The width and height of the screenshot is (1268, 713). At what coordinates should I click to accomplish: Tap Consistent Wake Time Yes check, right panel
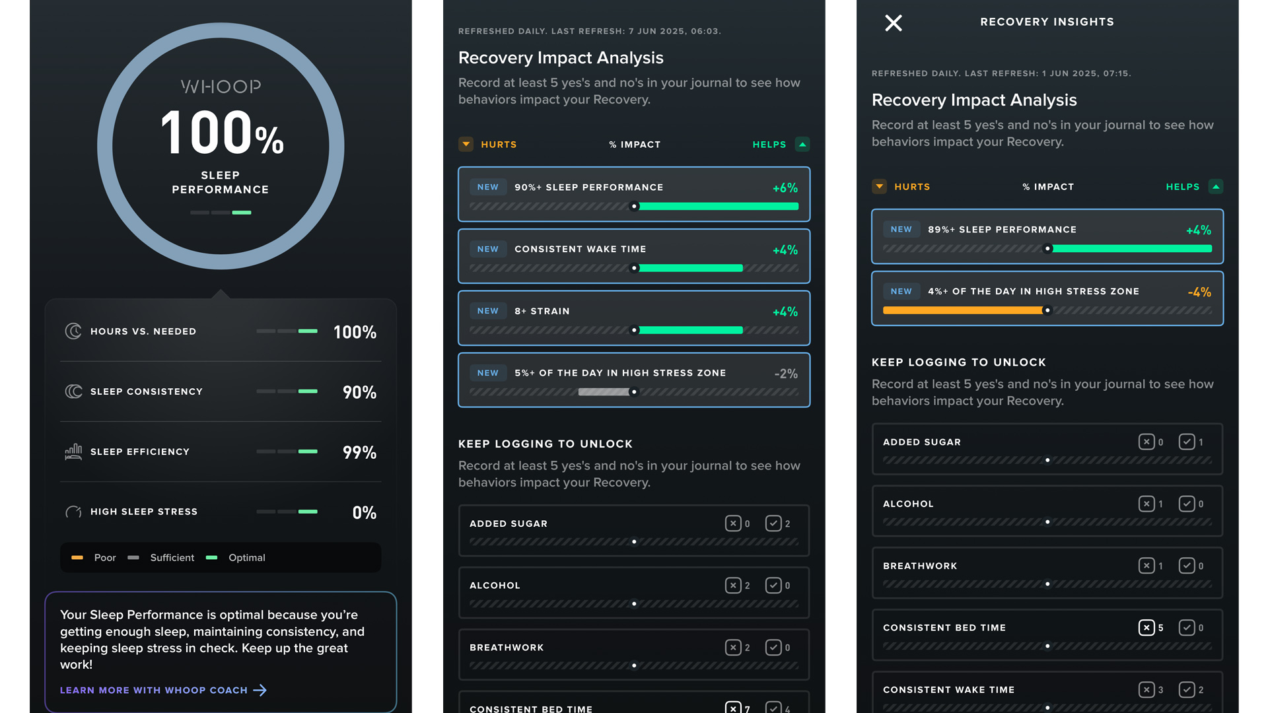[1187, 689]
